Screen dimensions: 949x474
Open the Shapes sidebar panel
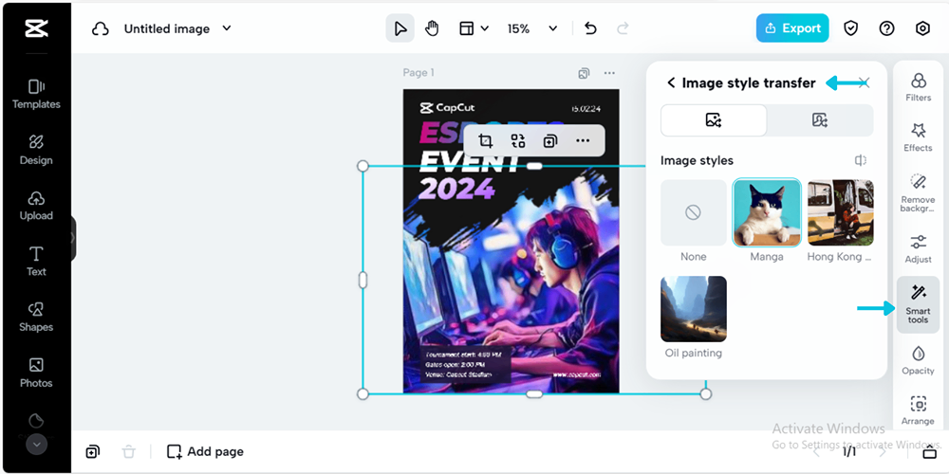pos(36,317)
